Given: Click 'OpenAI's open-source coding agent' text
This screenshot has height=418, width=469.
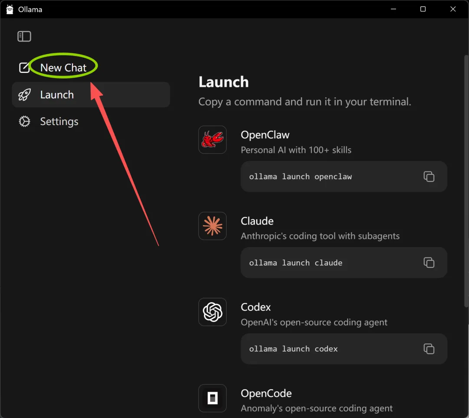Looking at the screenshot, I should click(x=314, y=322).
